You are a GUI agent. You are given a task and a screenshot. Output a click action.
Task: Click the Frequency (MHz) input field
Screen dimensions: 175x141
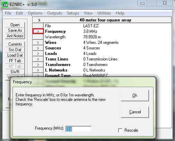click(79, 129)
